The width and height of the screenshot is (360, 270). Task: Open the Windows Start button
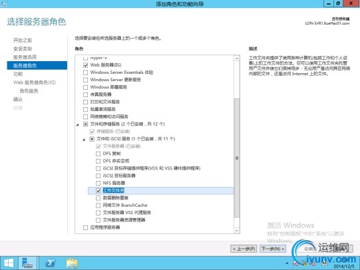pyautogui.click(x=9, y=263)
